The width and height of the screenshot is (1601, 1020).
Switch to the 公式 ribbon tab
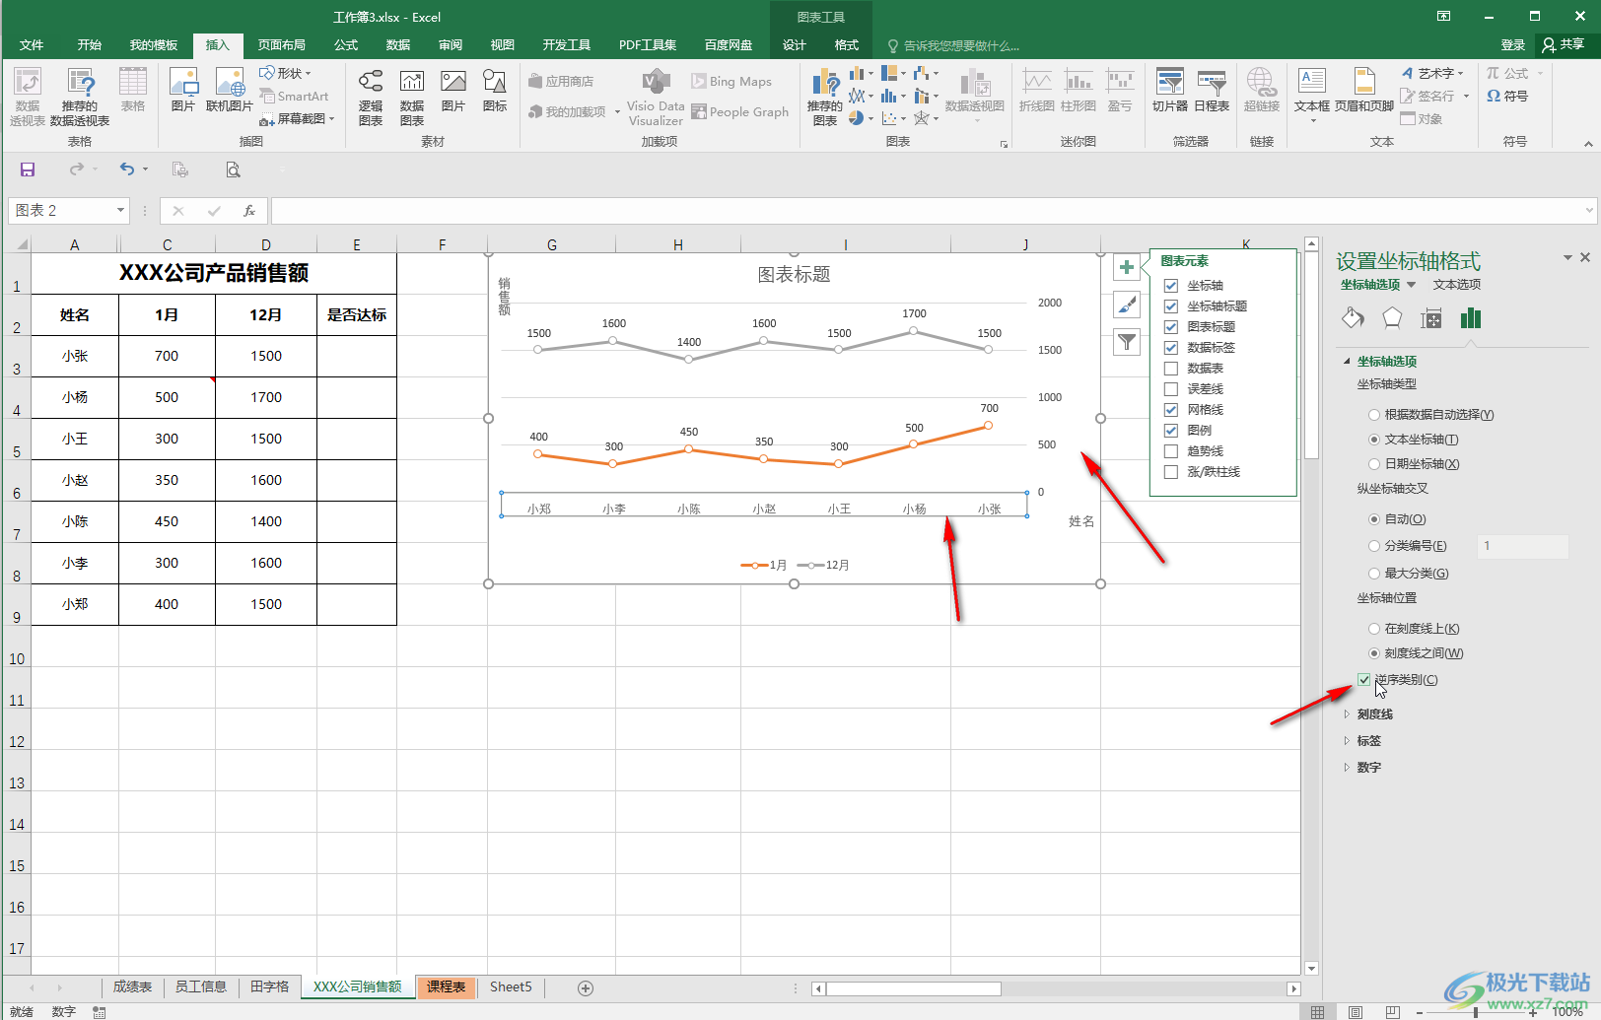[346, 45]
